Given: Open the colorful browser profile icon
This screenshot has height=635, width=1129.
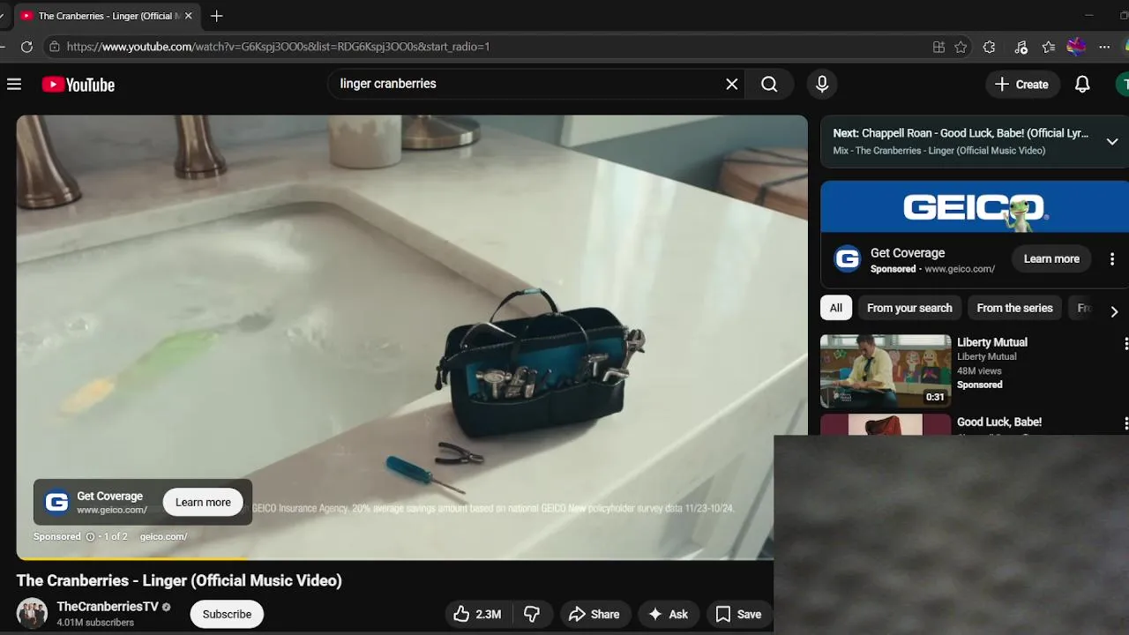Looking at the screenshot, I should 1076,47.
